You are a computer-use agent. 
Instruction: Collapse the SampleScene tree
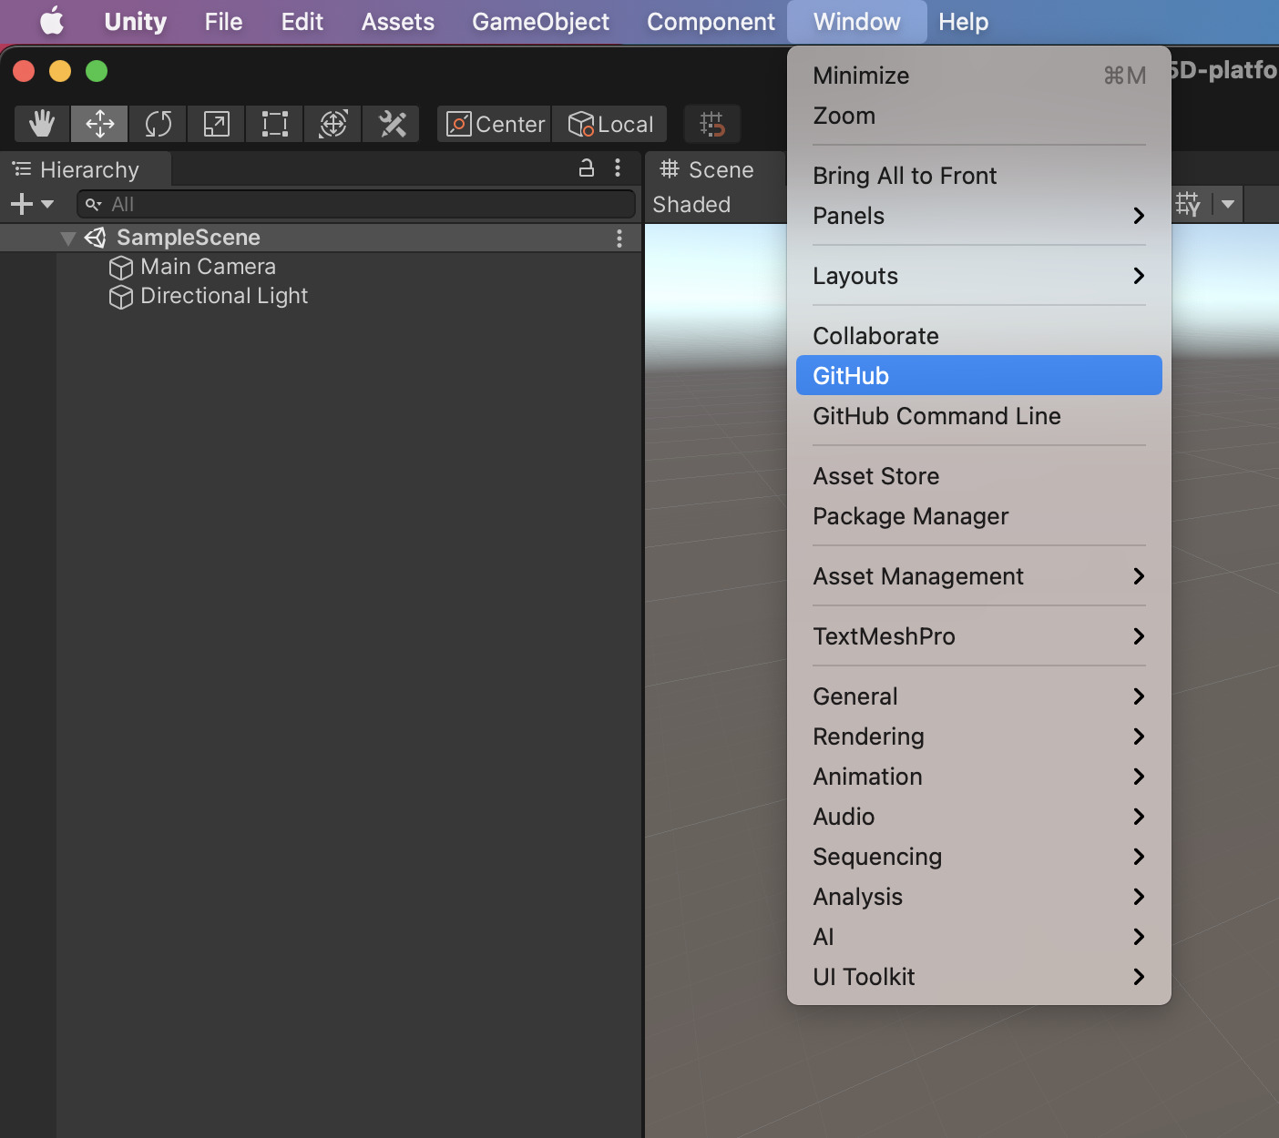pyautogui.click(x=67, y=239)
